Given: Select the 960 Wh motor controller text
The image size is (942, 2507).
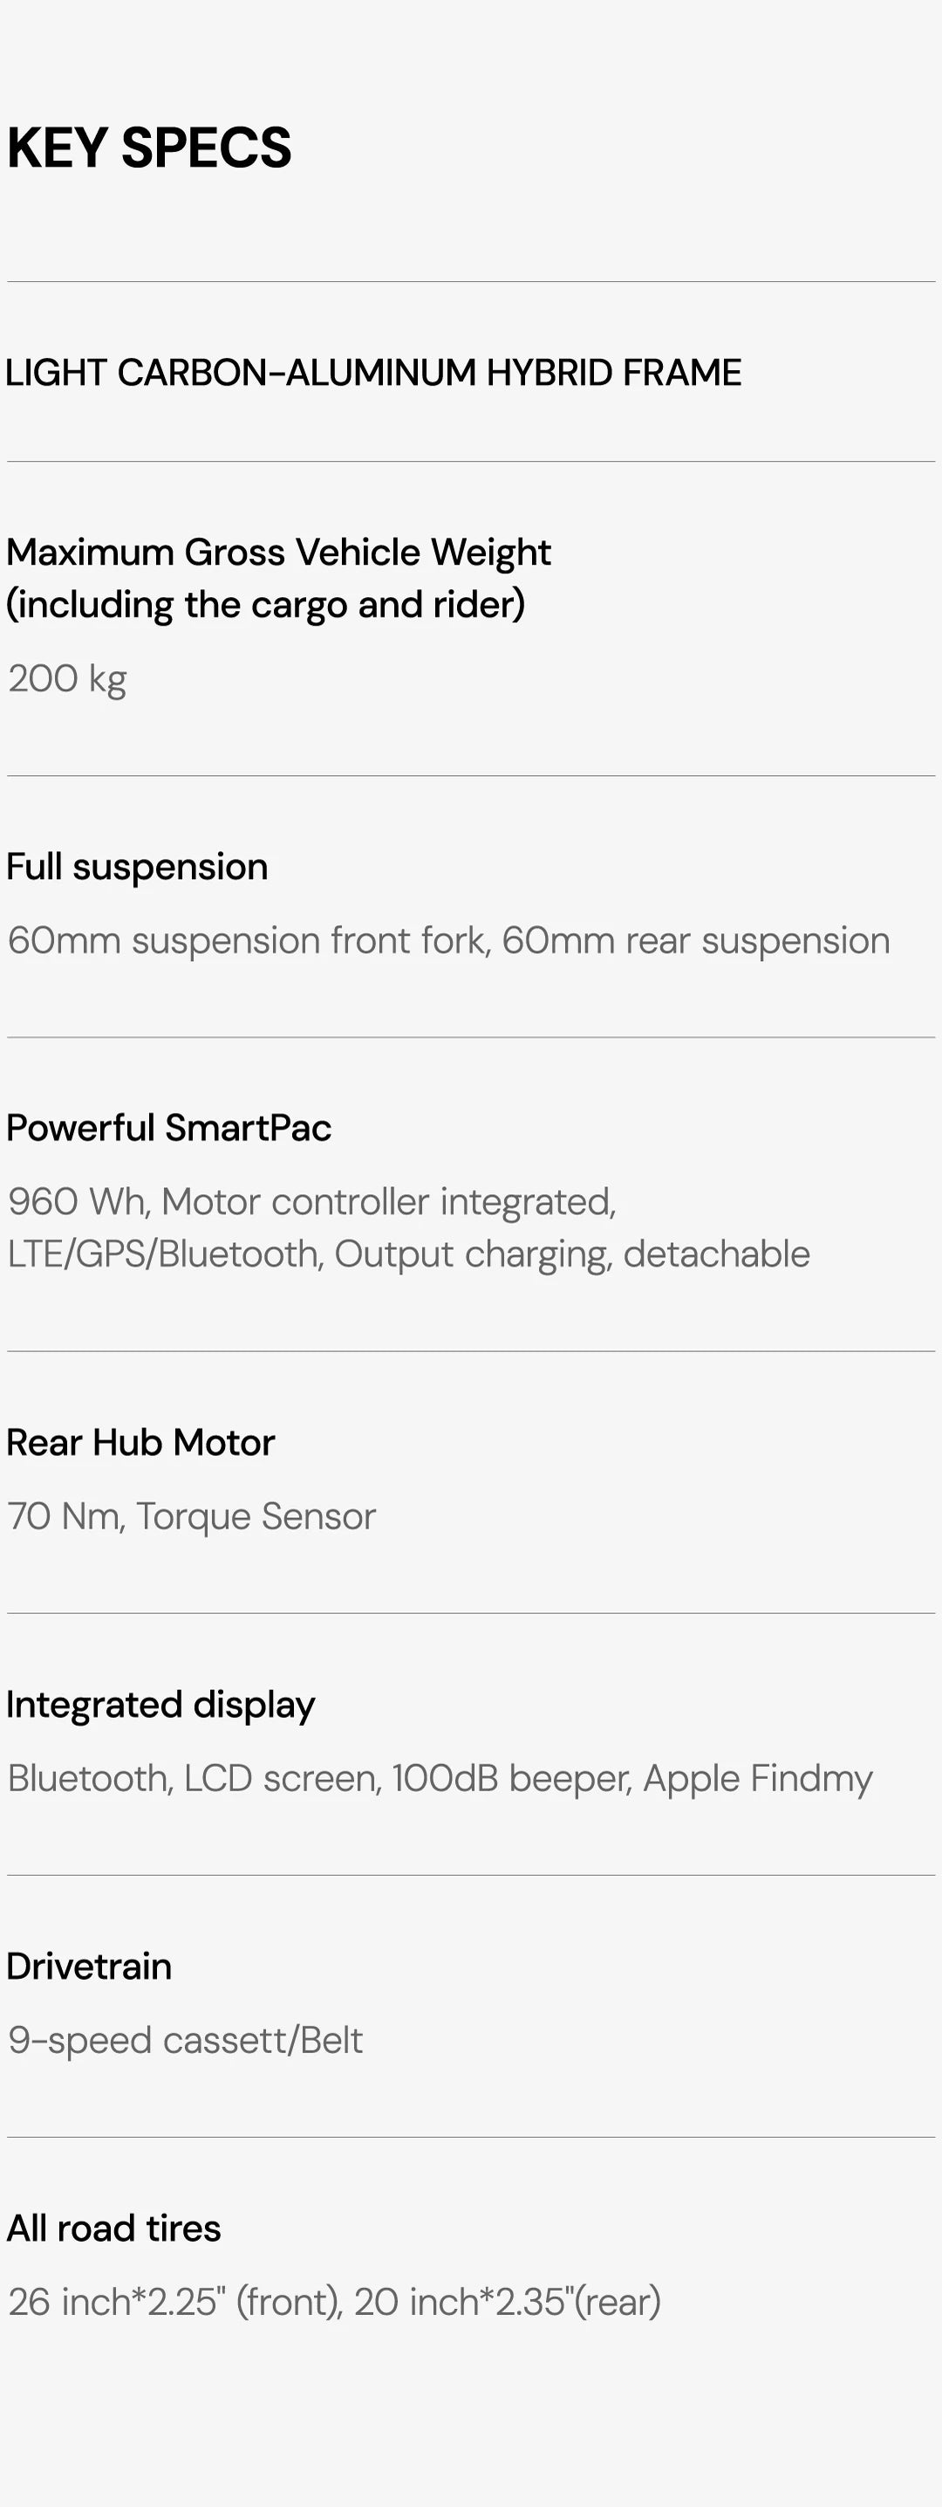Looking at the screenshot, I should click(312, 1201).
